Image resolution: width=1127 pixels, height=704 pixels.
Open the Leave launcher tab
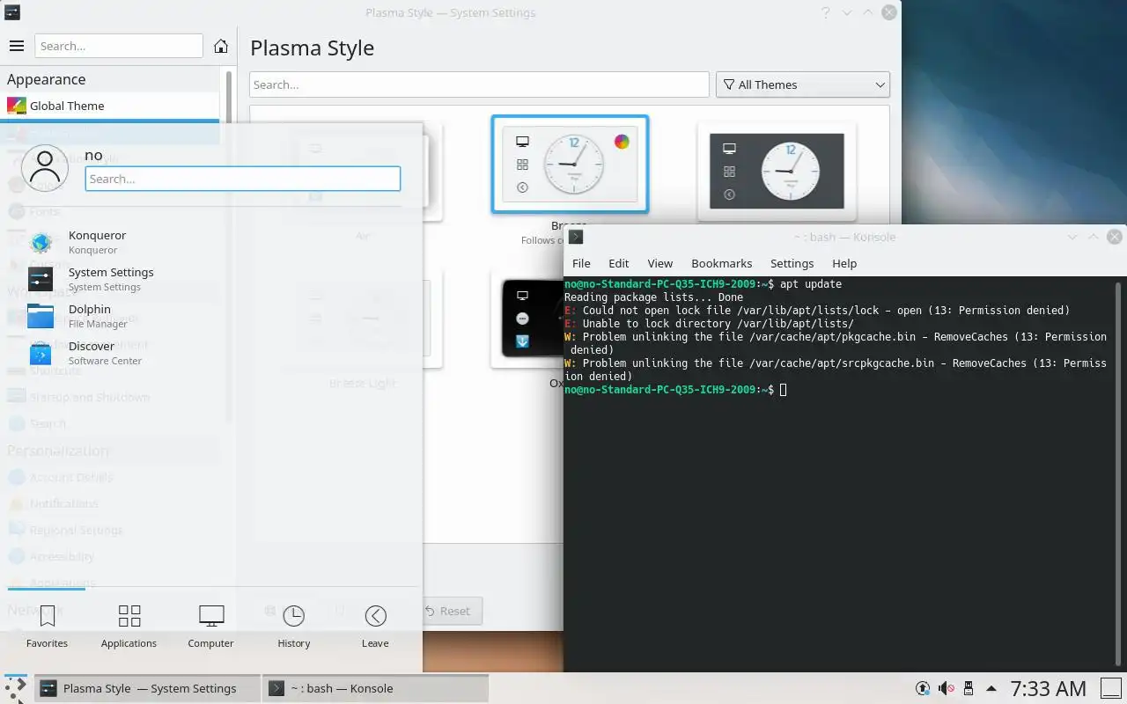click(x=375, y=626)
